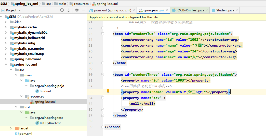Click fold marker at closing bean line 28
The height and width of the screenshot is (136, 266).
point(103,63)
